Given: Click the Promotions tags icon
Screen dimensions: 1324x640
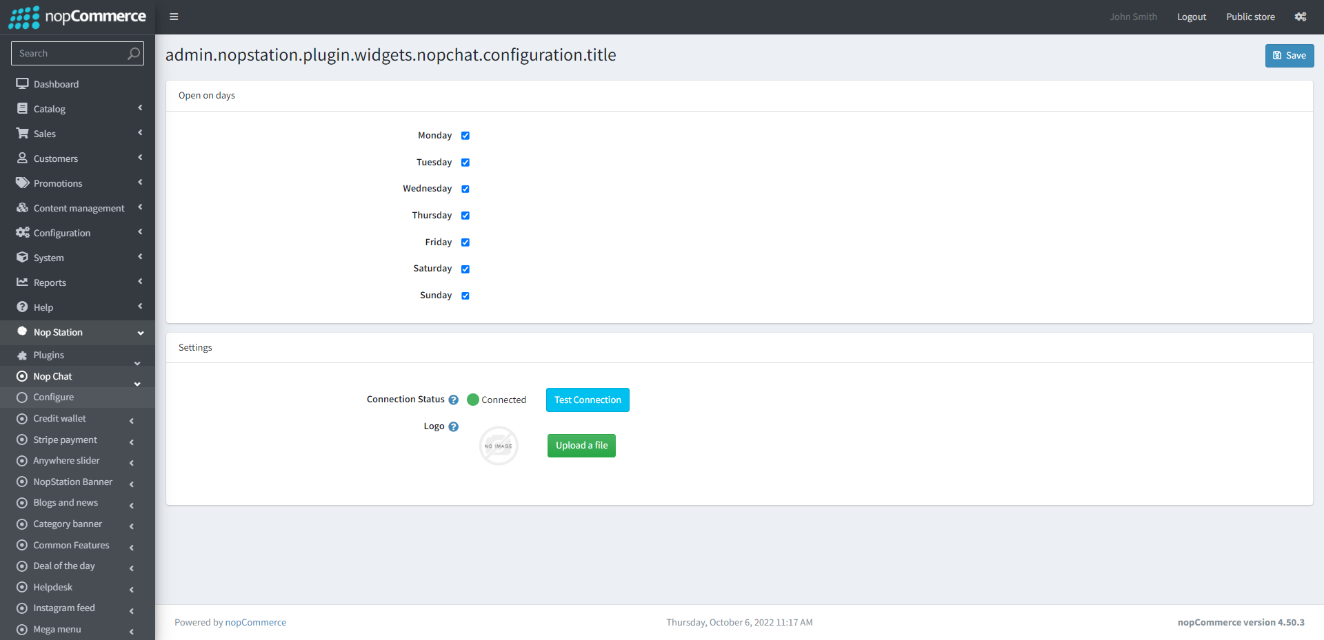Looking at the screenshot, I should [x=22, y=183].
